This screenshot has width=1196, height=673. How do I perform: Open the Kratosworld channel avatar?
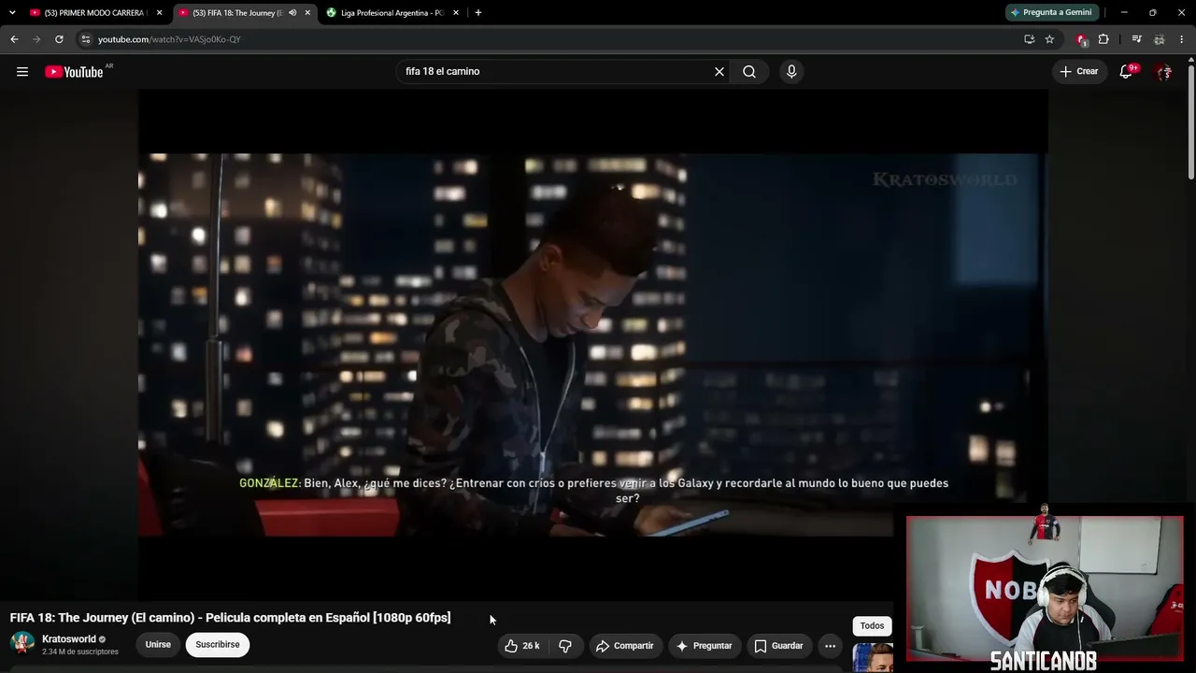22,644
